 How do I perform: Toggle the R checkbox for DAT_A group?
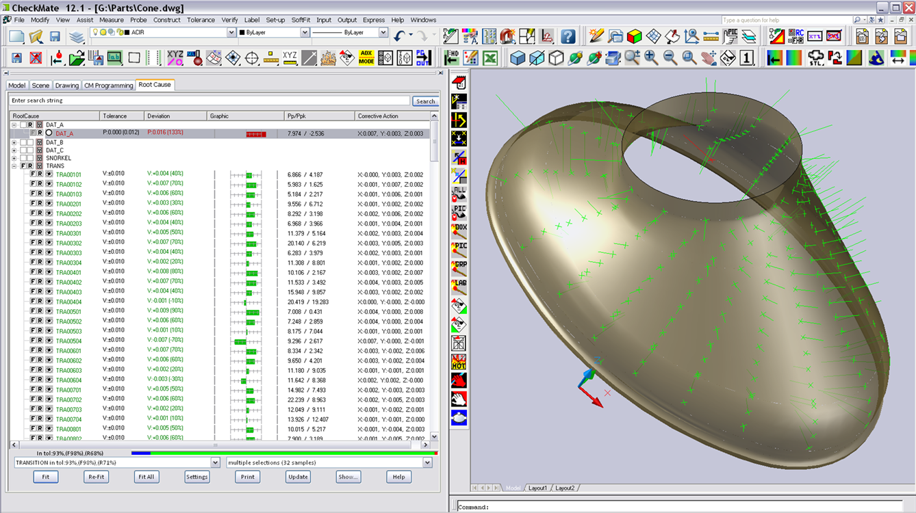click(x=31, y=125)
